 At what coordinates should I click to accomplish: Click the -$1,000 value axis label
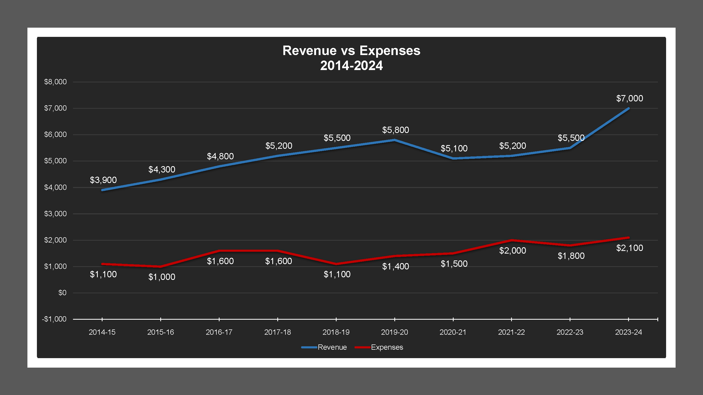(54, 319)
